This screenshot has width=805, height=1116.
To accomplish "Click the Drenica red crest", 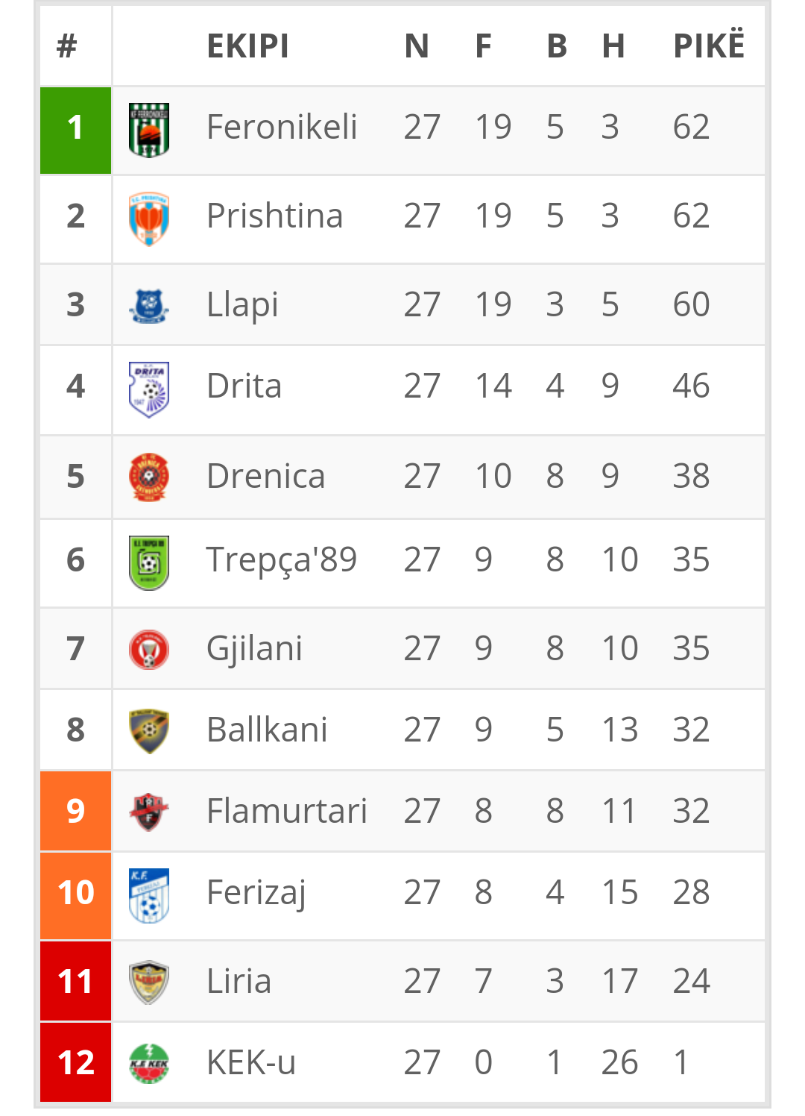I will point(149,477).
